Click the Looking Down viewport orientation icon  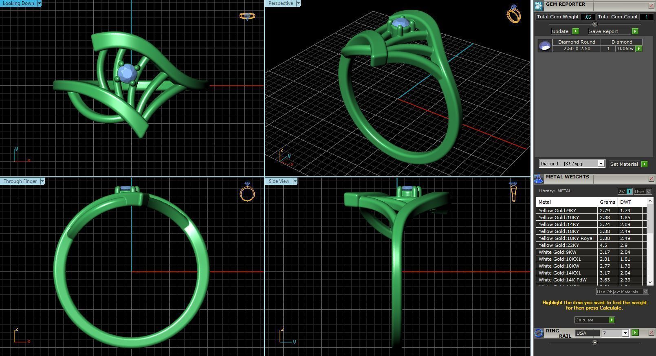pyautogui.click(x=247, y=16)
